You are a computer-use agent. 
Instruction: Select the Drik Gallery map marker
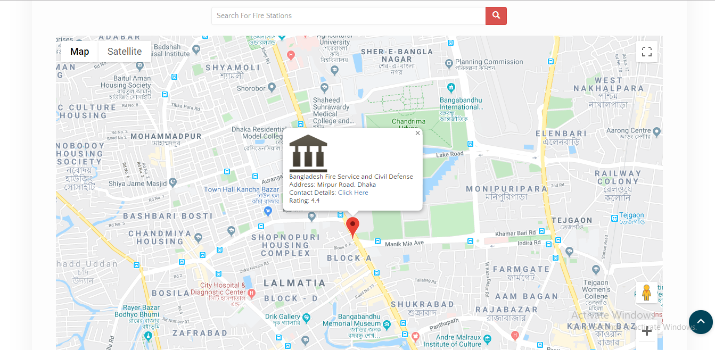[x=306, y=318]
